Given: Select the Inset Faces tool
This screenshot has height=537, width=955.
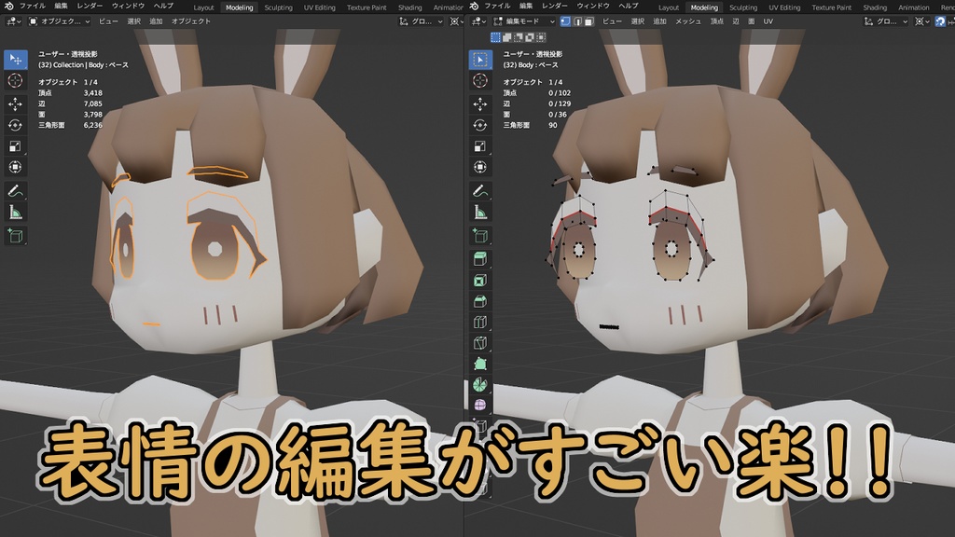Looking at the screenshot, I should click(481, 282).
